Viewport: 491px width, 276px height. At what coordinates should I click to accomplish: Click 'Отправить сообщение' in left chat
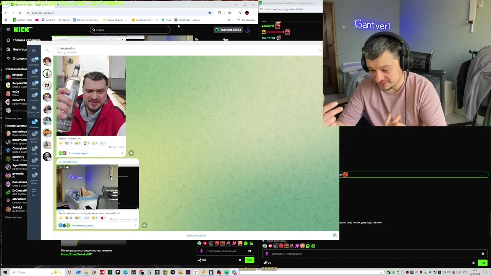(x=225, y=251)
